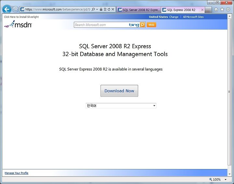
Task: Click the Change region link
Action: click(174, 17)
